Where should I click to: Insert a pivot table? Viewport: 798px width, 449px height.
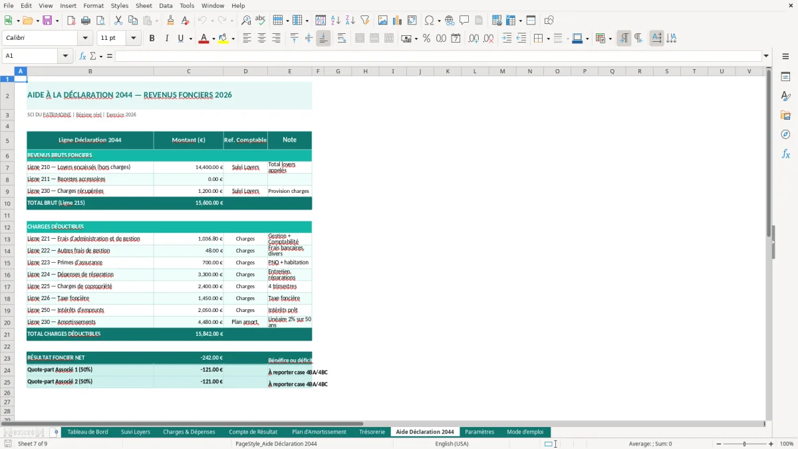[x=412, y=21]
